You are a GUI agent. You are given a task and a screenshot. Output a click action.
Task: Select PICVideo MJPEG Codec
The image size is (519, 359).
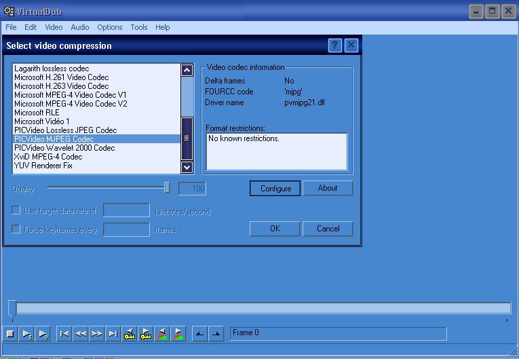pyautogui.click(x=96, y=139)
